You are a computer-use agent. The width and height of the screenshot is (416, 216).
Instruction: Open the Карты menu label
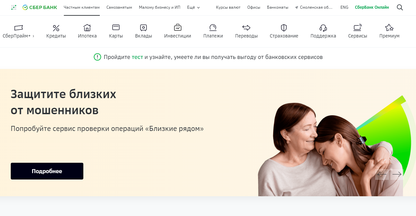tap(116, 36)
